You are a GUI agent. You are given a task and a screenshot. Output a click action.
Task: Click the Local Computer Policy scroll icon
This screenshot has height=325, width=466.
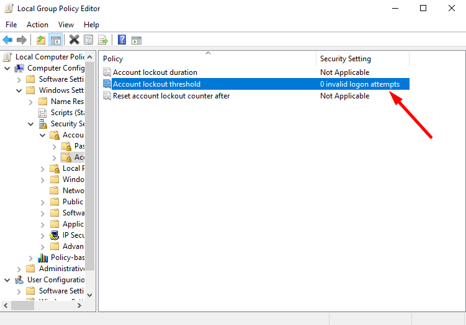point(7,57)
